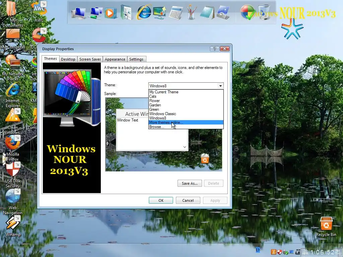Select Windows8 in the theme list

186,118
